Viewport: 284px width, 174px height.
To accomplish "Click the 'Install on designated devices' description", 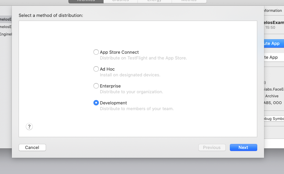I will point(130,75).
